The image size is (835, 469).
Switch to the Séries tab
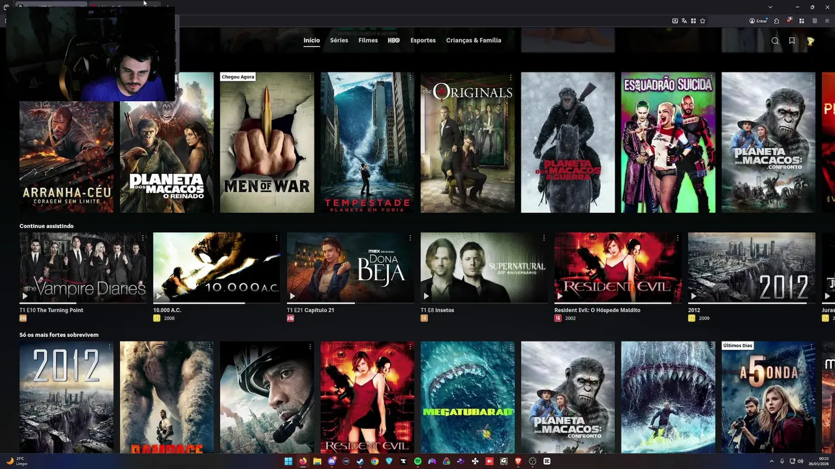pyautogui.click(x=339, y=40)
